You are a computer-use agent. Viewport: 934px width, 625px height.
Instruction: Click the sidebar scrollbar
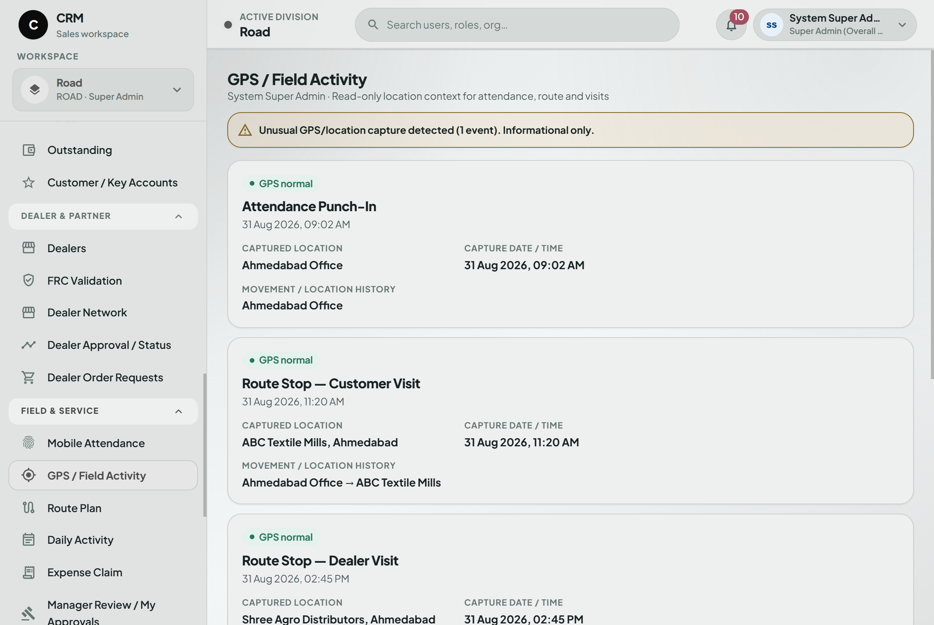pyautogui.click(x=205, y=445)
